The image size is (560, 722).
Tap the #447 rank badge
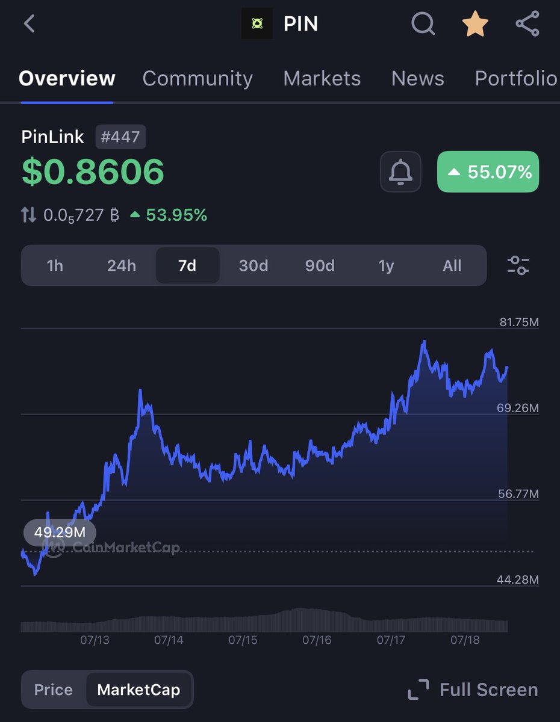click(x=121, y=137)
